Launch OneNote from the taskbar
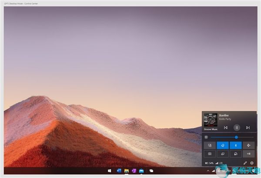This screenshot has width=261, height=178. pyautogui.click(x=134, y=171)
